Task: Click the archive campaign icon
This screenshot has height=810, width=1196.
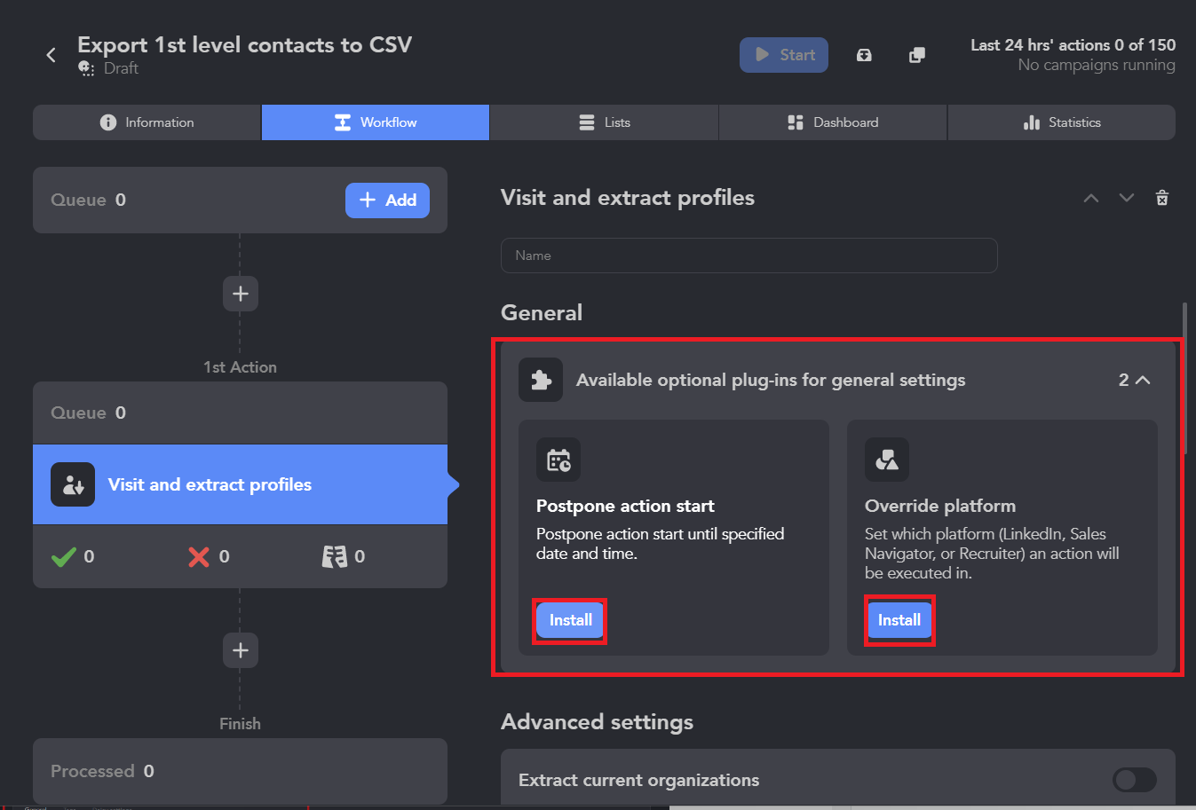Action: (864, 55)
